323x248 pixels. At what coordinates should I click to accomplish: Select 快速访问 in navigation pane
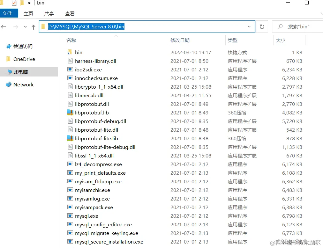tap(23, 47)
